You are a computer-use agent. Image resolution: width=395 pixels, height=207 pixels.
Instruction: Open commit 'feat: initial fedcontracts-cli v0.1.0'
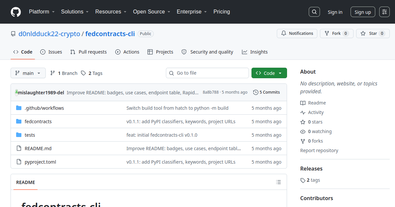pos(162,135)
